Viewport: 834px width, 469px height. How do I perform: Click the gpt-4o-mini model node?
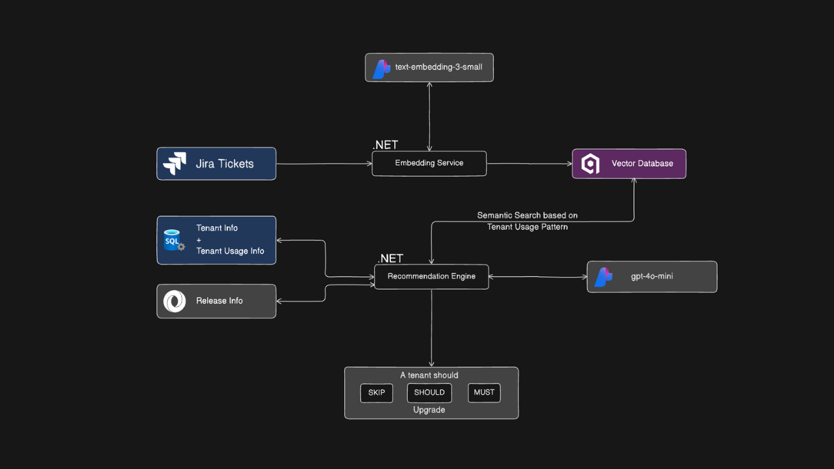click(x=652, y=276)
